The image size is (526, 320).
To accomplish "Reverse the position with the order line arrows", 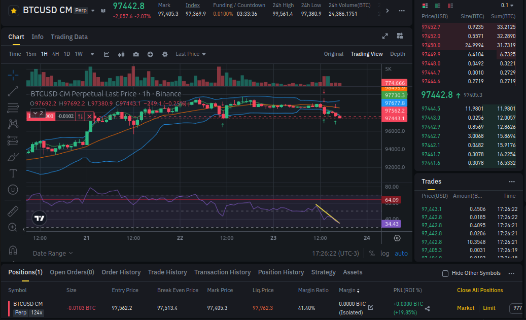I will coord(80,117).
